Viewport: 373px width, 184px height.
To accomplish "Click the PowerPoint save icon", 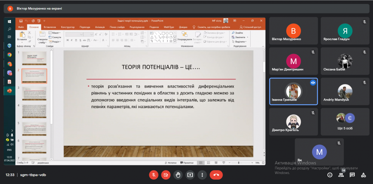I will pyautogui.click(x=21, y=21).
